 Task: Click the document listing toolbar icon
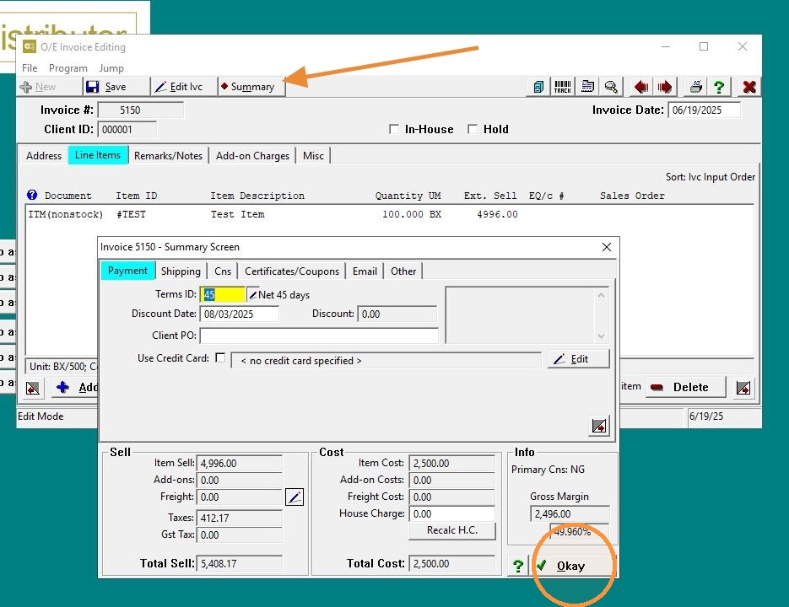coord(587,87)
